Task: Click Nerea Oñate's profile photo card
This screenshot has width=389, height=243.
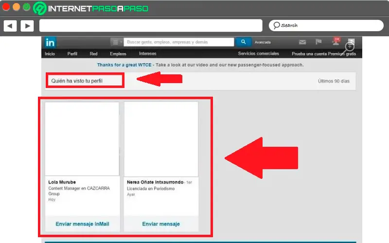Action: pos(161,139)
